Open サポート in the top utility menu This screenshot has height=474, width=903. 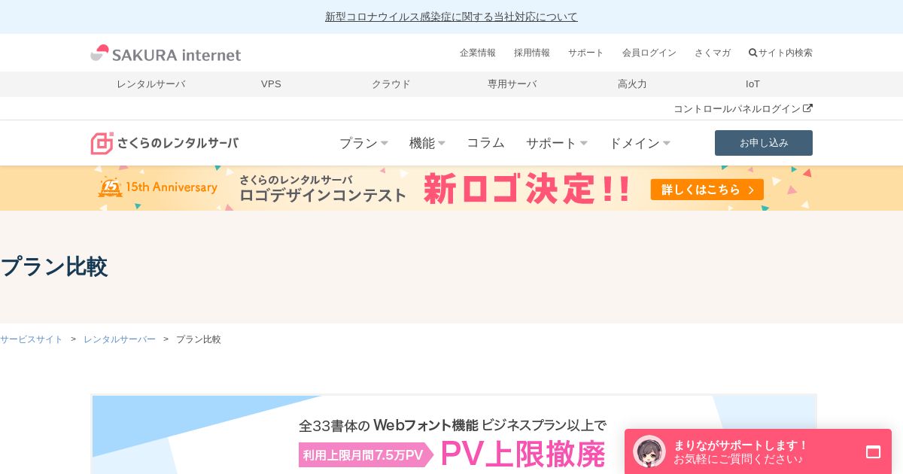tap(586, 53)
